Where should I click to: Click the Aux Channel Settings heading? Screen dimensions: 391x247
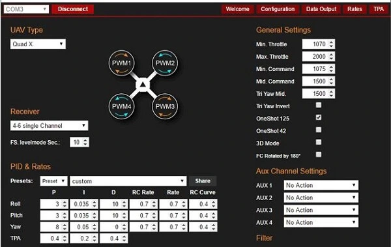coord(291,171)
